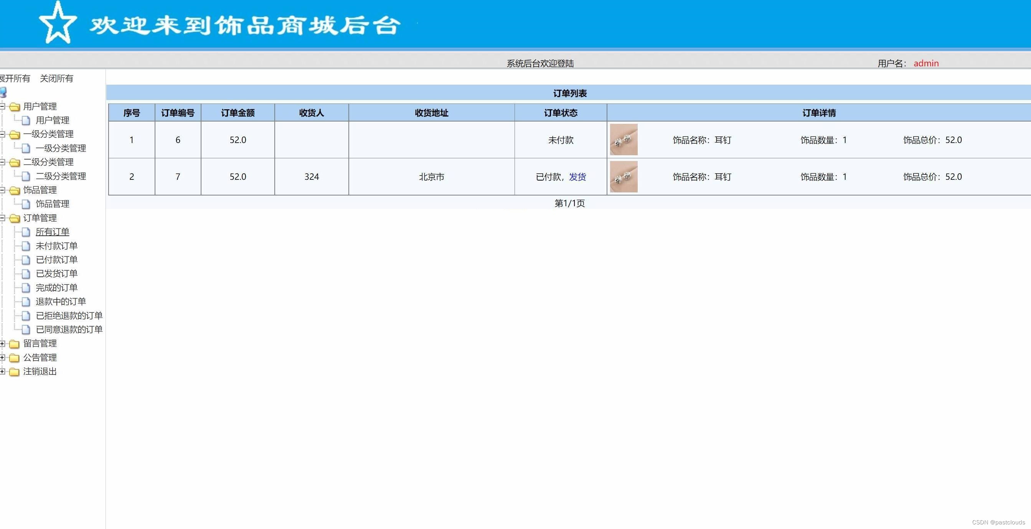Click the 所有订单 document icon
Image resolution: width=1031 pixels, height=529 pixels.
[x=26, y=232]
